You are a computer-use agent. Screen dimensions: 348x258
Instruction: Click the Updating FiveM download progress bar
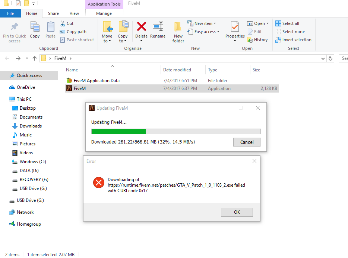(x=176, y=131)
